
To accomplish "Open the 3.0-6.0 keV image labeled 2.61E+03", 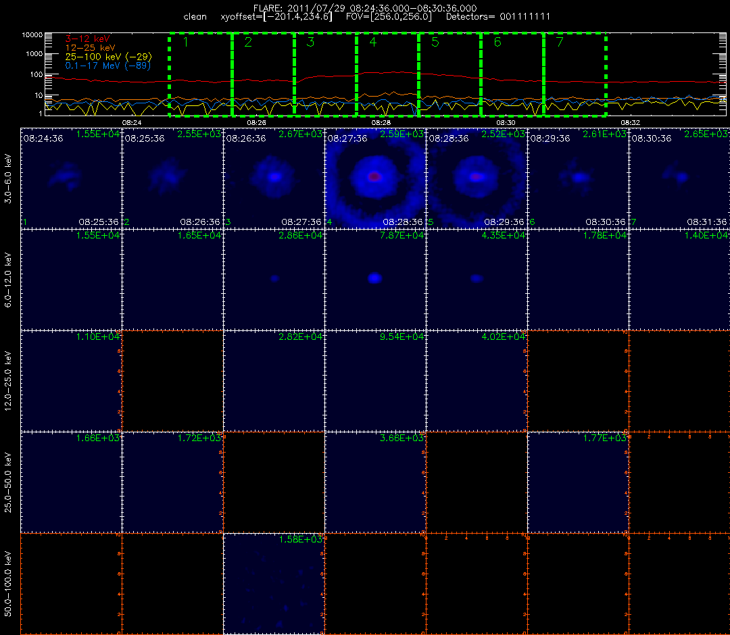I will (x=578, y=178).
